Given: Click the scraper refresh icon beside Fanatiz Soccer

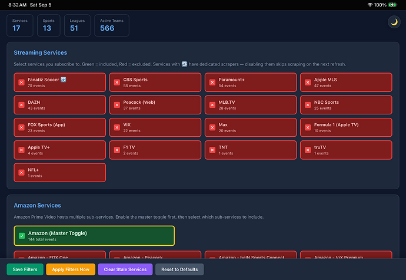Looking at the screenshot, I should click(x=64, y=80).
